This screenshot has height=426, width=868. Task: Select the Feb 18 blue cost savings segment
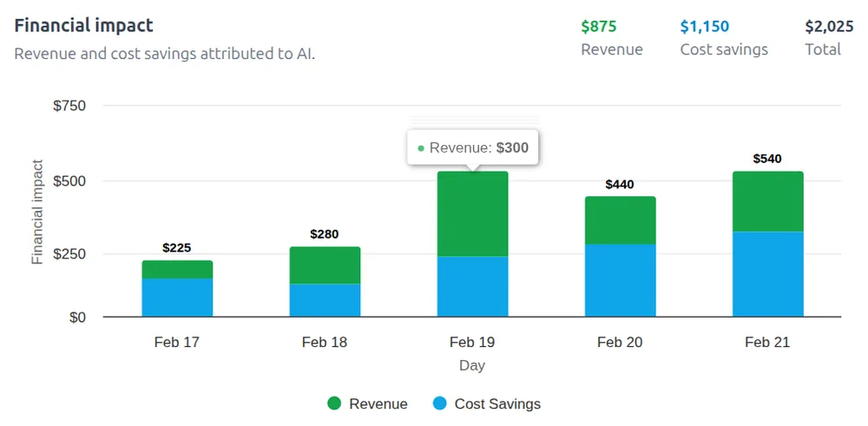[x=325, y=300]
